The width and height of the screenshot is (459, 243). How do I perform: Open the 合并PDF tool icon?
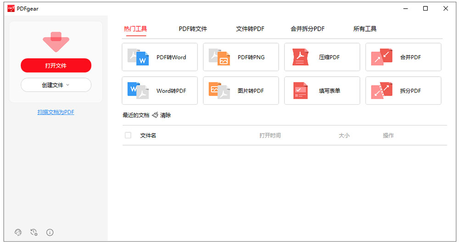coord(382,57)
